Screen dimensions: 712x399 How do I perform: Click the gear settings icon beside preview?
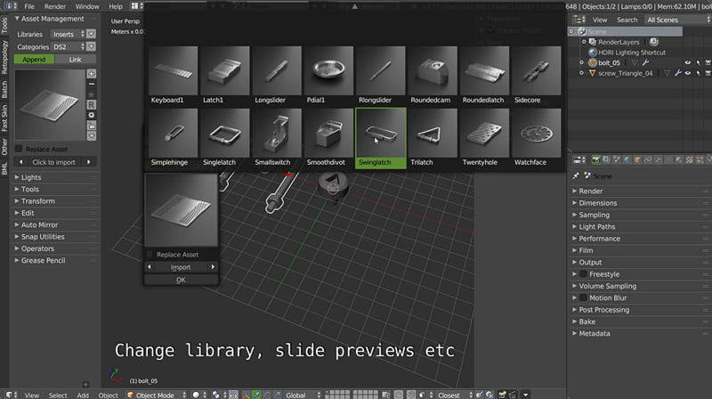[x=92, y=116]
